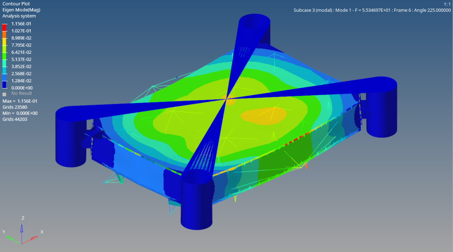Click the 1: 1 window label
This screenshot has height=252, width=453.
tap(447, 4)
